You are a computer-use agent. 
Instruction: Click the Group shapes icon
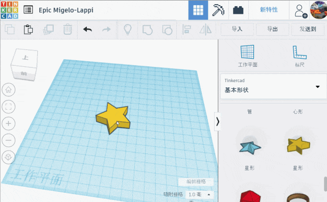148,30
